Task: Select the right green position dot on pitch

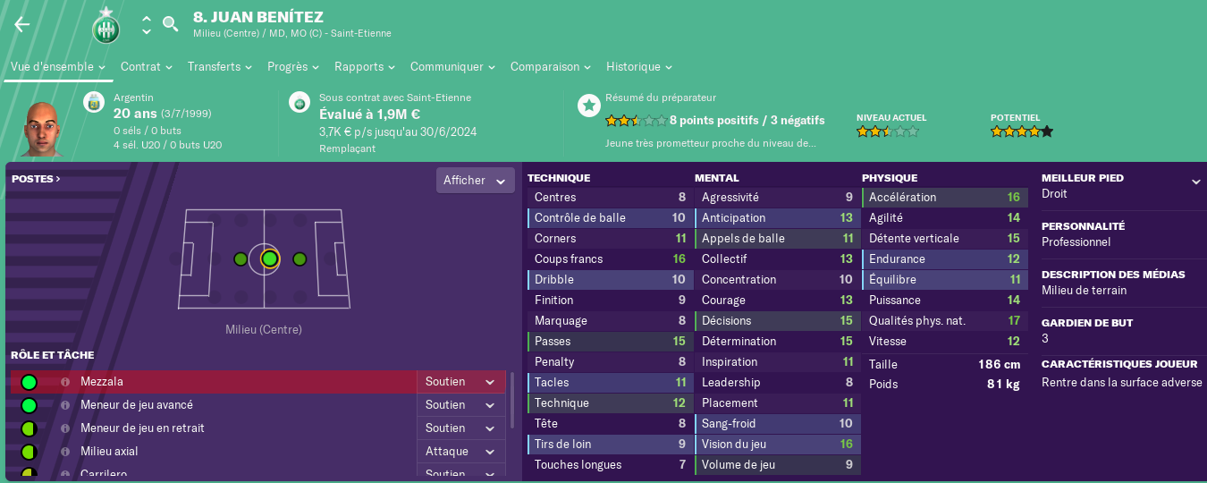Action: coord(300,259)
